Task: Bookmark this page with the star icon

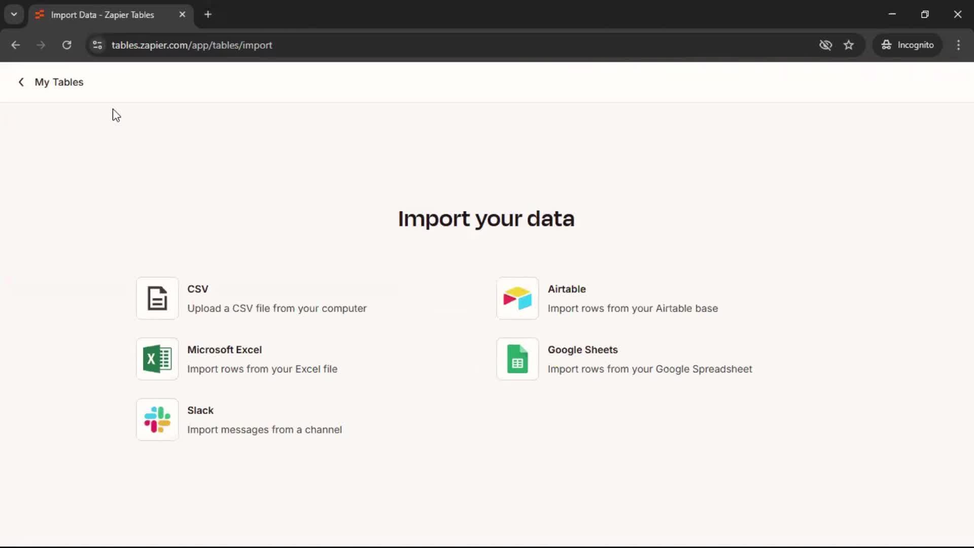Action: click(x=849, y=45)
